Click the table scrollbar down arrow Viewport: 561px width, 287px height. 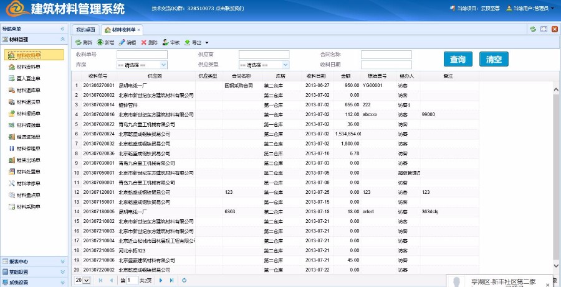click(556, 266)
